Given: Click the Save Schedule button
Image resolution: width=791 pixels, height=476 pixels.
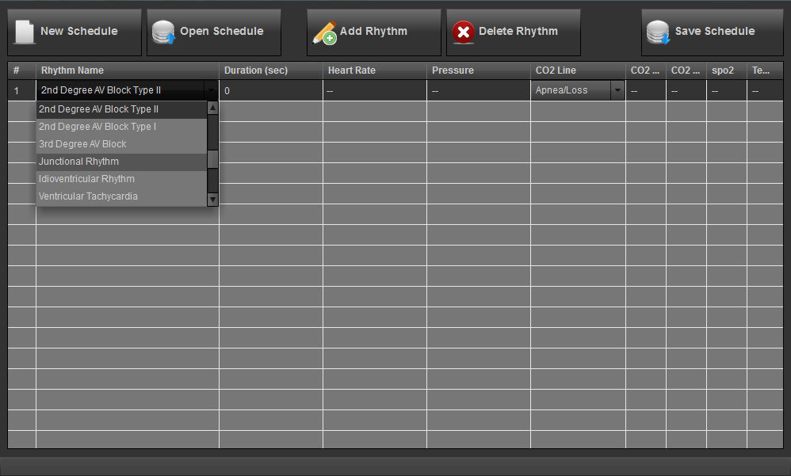Looking at the screenshot, I should [x=712, y=32].
